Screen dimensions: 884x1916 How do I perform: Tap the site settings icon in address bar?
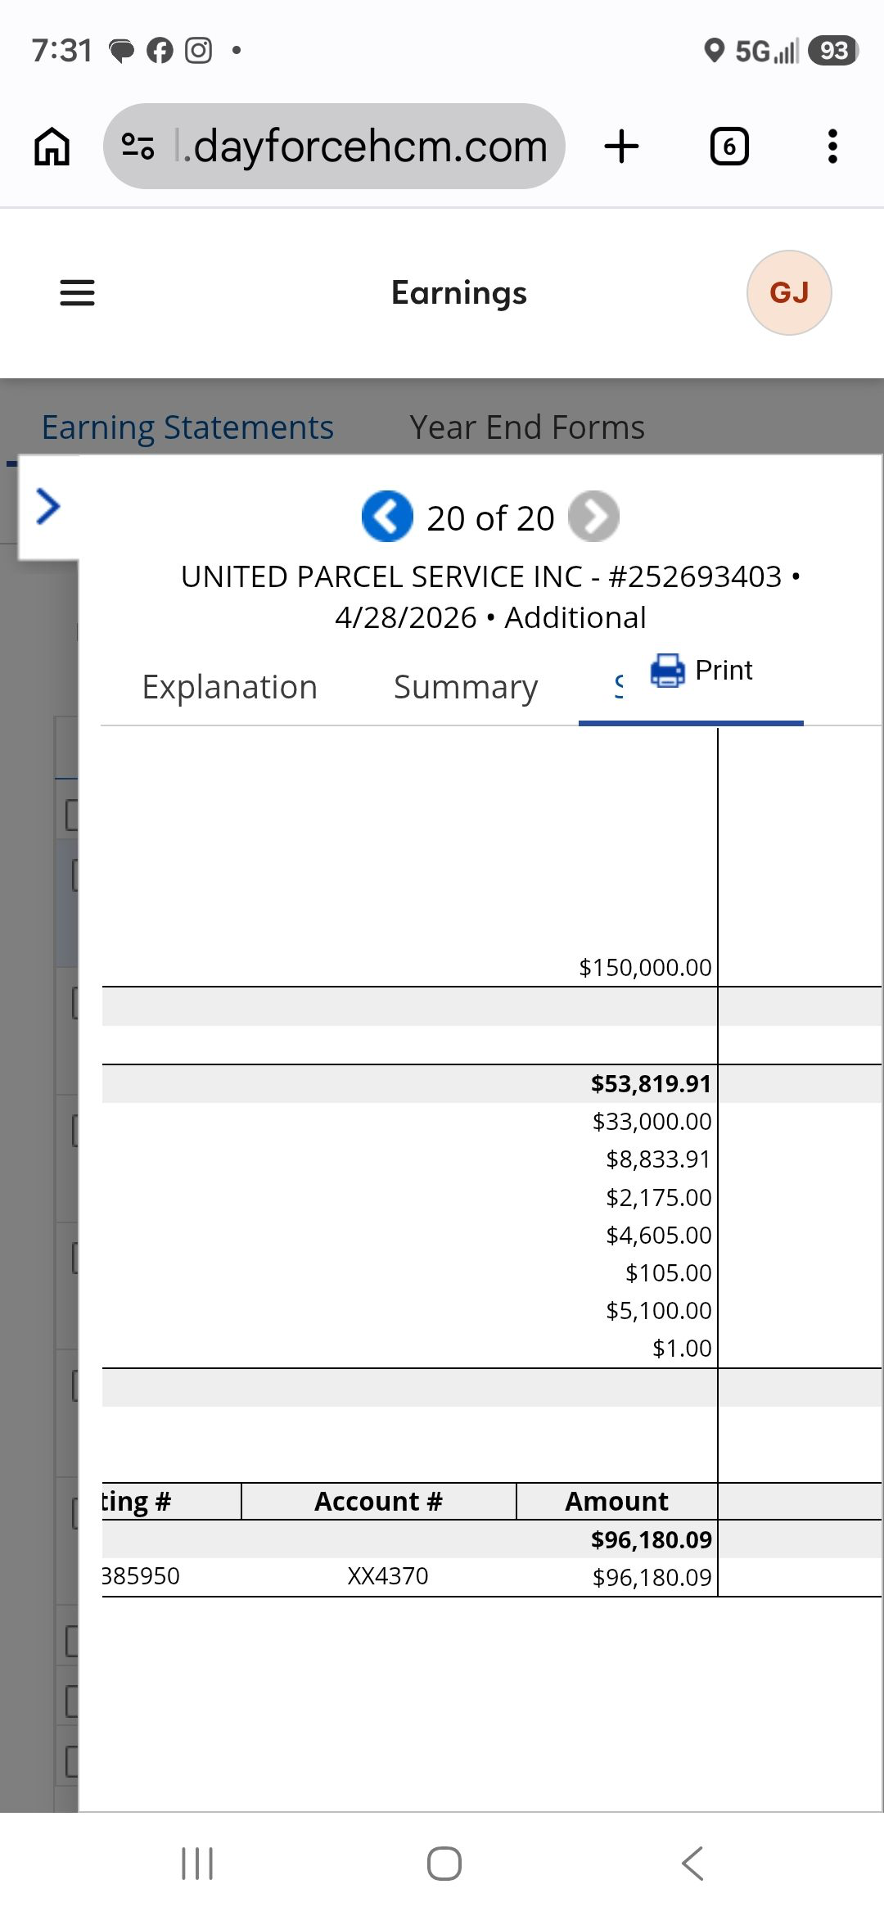[x=138, y=147]
